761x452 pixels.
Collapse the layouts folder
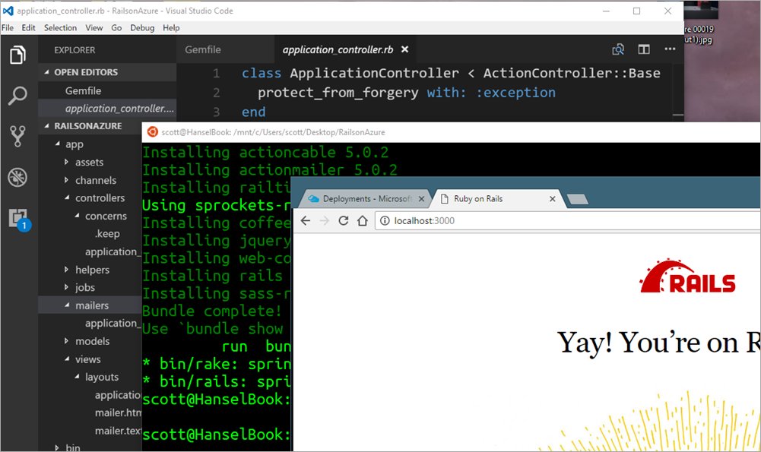click(77, 377)
